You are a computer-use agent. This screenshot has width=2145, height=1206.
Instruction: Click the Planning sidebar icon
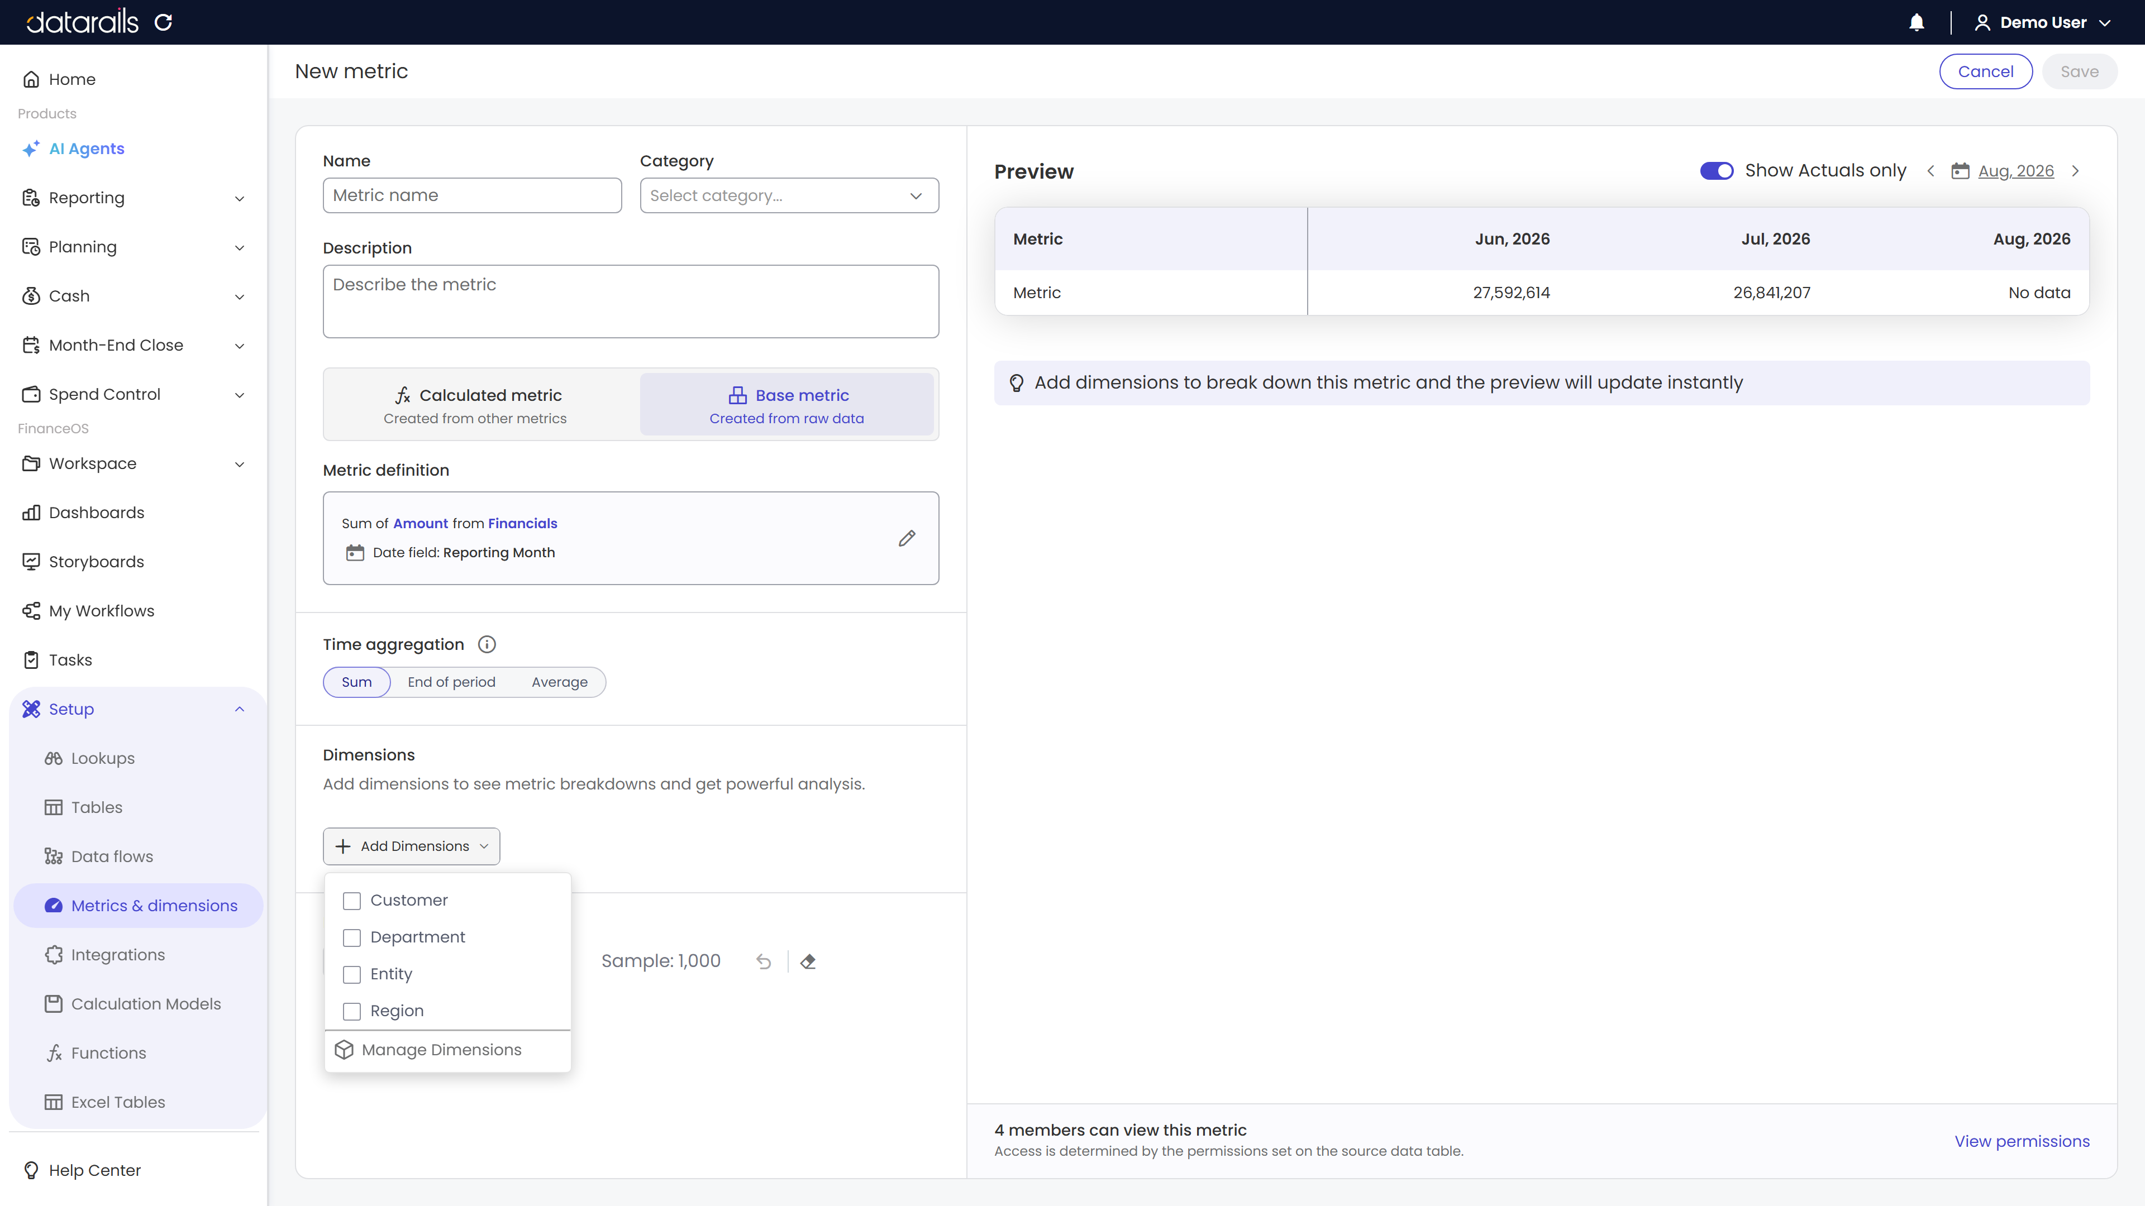pos(31,247)
